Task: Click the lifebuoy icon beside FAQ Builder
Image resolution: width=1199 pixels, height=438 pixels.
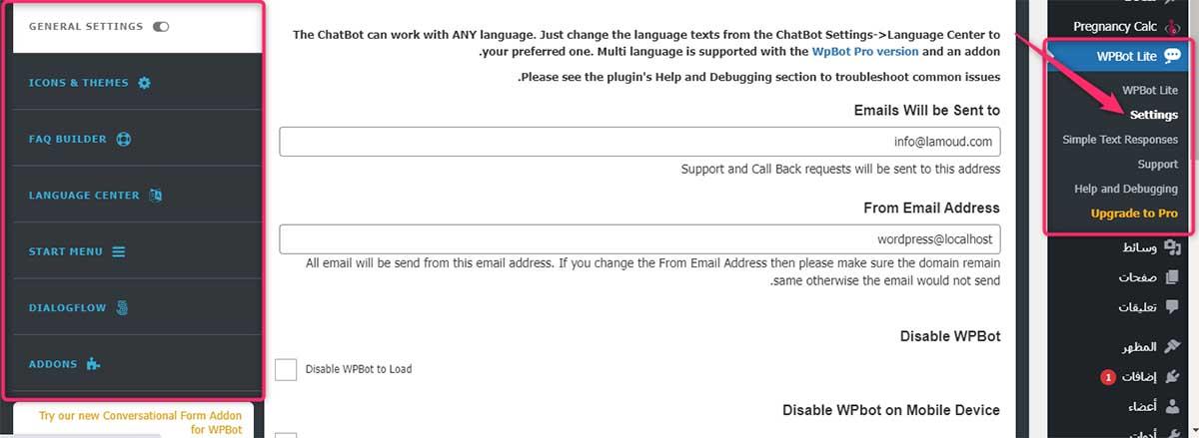Action: (124, 139)
